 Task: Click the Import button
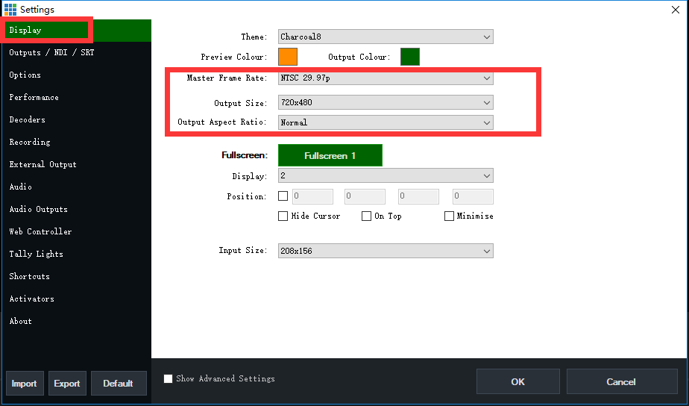(x=25, y=383)
